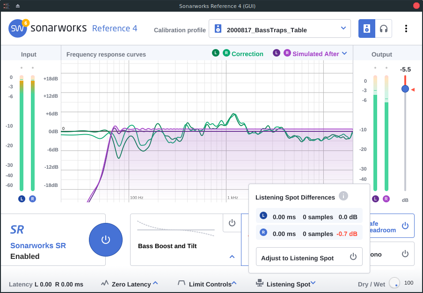Viewport: 423px width, 293px height.
Task: Click the Zero Latency waveform icon
Action: (x=105, y=283)
